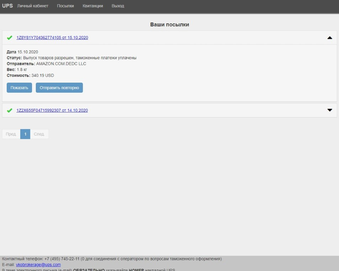Open tracking link 1Z8Y81Y704362774105
The height and width of the screenshot is (271, 339).
(52, 38)
